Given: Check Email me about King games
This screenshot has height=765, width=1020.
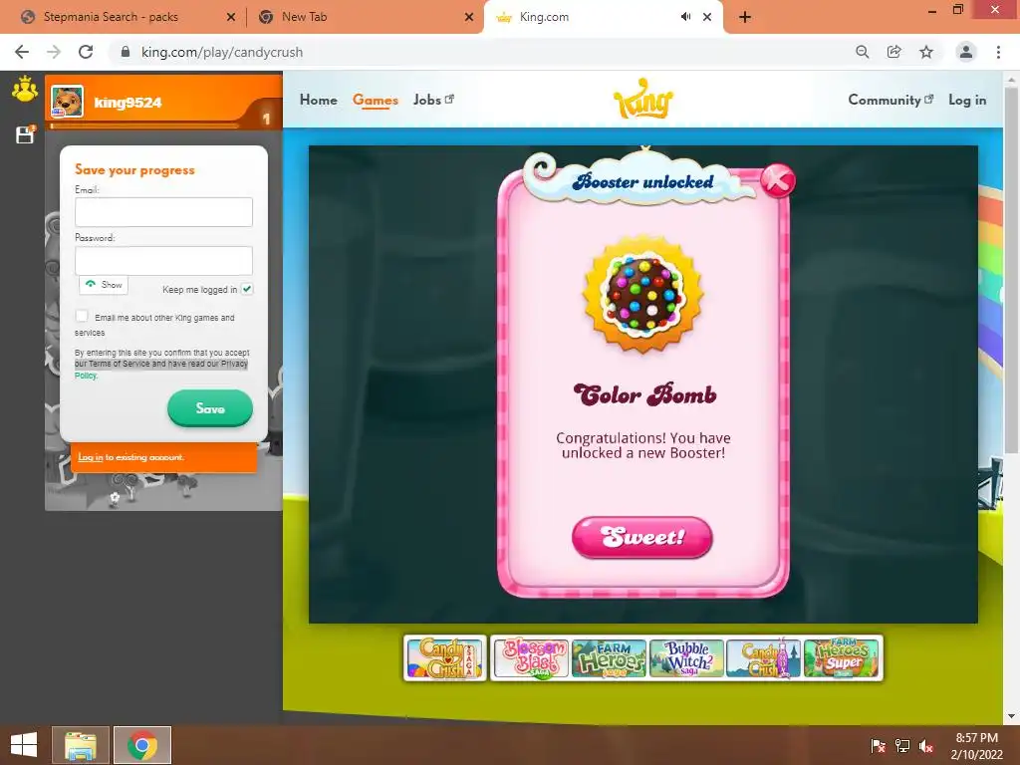Looking at the screenshot, I should tap(82, 316).
